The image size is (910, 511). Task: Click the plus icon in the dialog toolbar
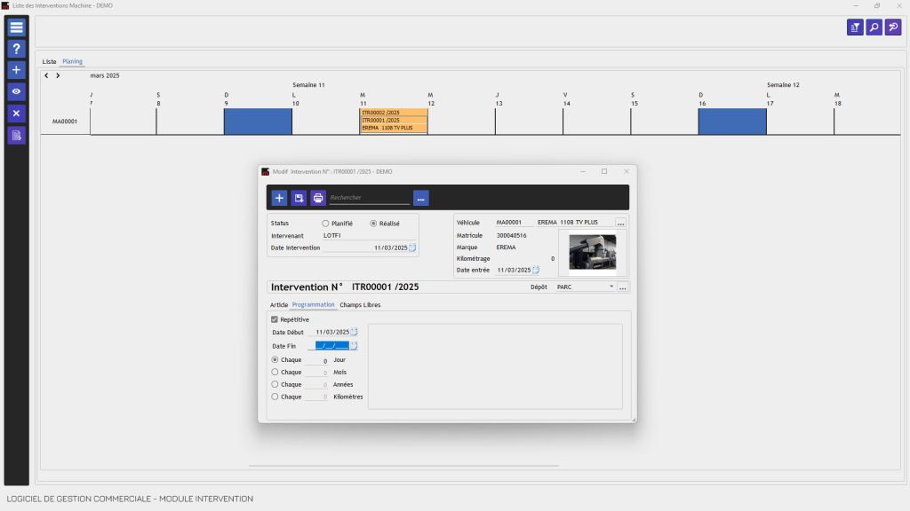(279, 198)
